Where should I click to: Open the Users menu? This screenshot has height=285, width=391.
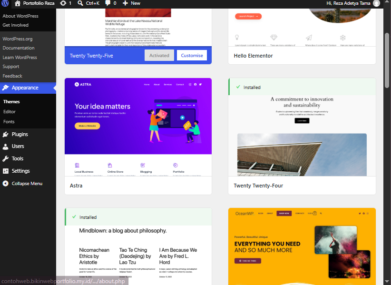click(x=28, y=147)
